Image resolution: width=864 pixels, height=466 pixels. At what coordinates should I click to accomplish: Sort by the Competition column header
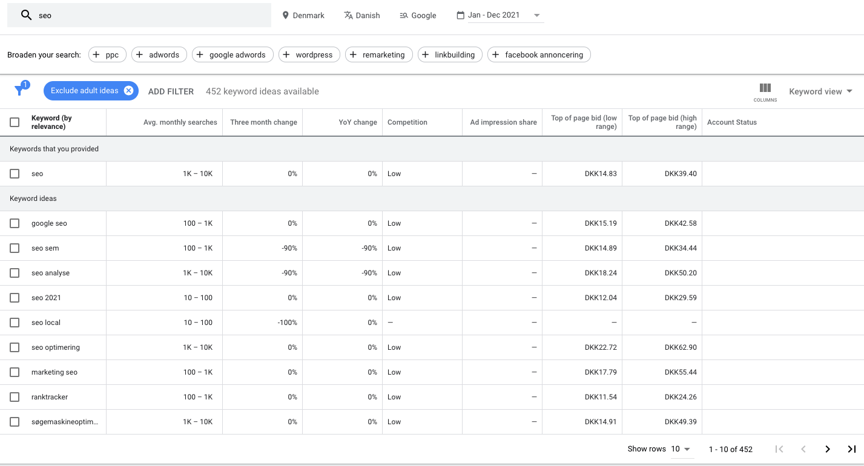click(407, 122)
